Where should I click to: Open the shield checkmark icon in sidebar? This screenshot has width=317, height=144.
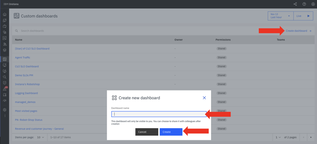(5, 83)
